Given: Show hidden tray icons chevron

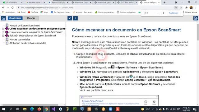Looking at the screenshot, I should [153, 109].
